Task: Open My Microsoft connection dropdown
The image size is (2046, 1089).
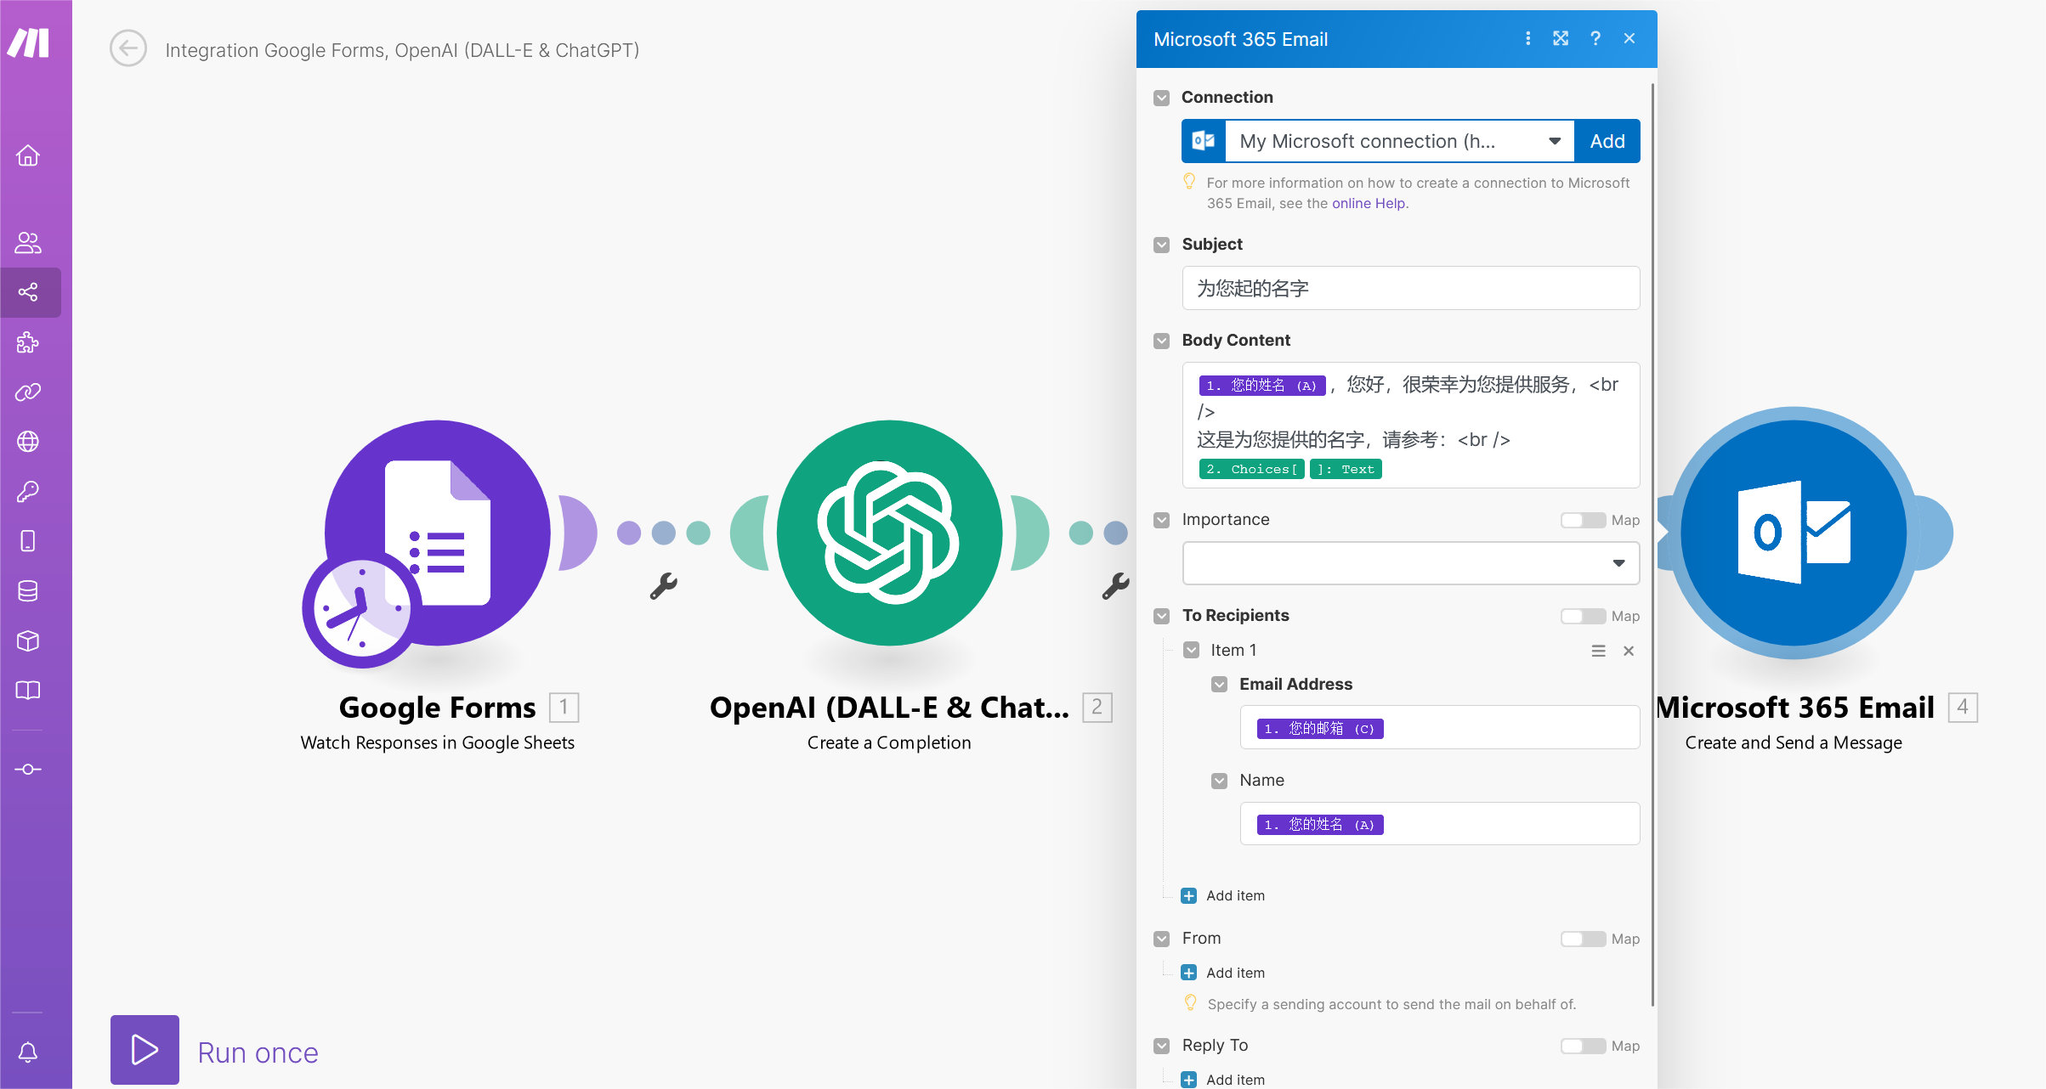Action: [x=1399, y=141]
